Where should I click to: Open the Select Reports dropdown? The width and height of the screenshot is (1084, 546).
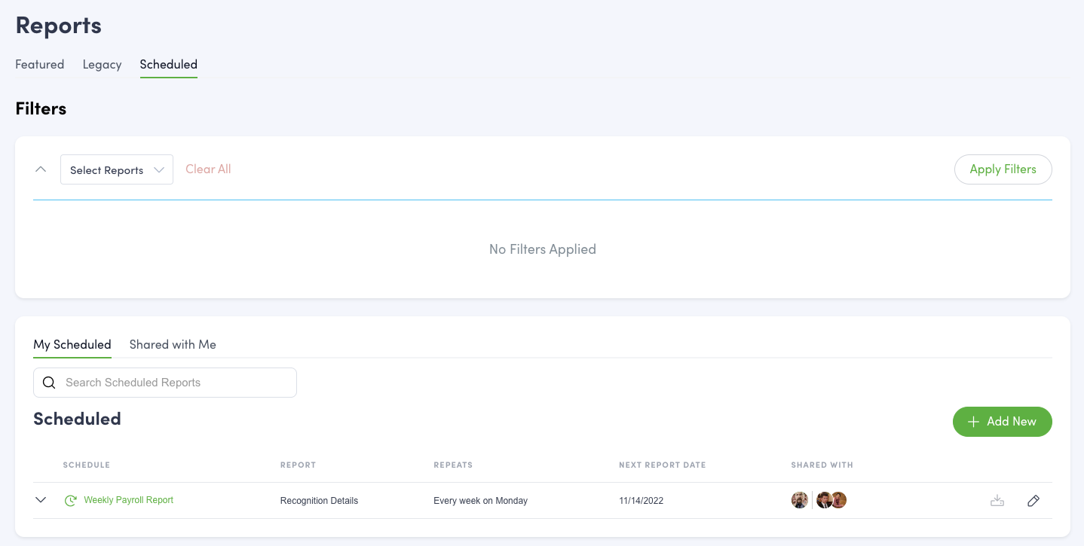pos(117,170)
